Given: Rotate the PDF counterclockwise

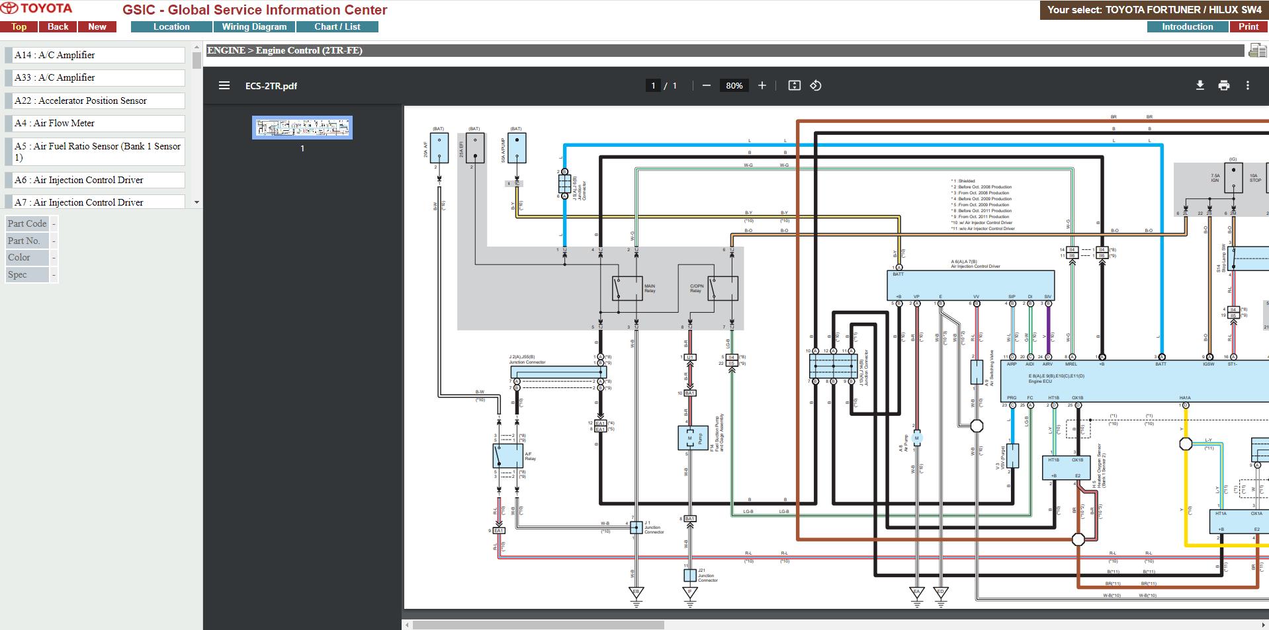Looking at the screenshot, I should tap(816, 85).
